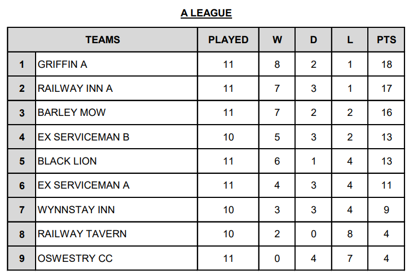Viewport: 410px width, 275px height.
Task: Select the D column header
Action: (314, 40)
